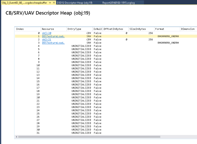Switch to Report20160102-1915.vsglog tab
This screenshot has width=197, height=144.
pos(119,3)
